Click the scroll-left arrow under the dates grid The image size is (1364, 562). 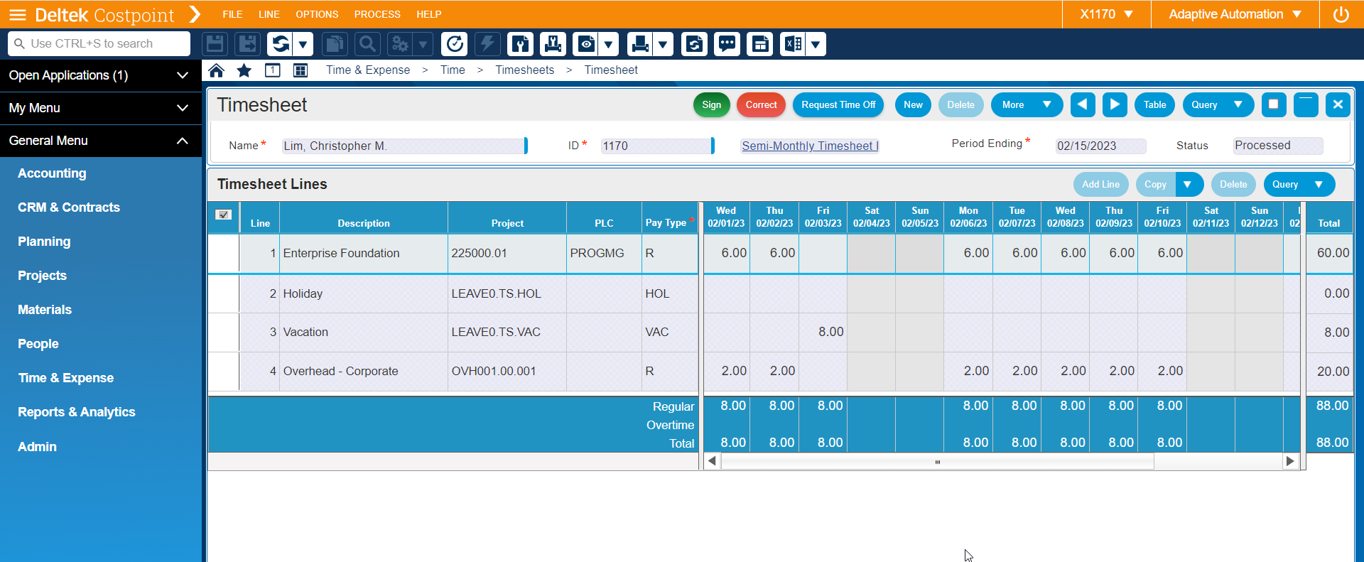pos(712,461)
